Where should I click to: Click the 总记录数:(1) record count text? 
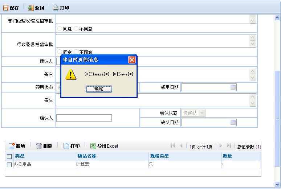249,147
